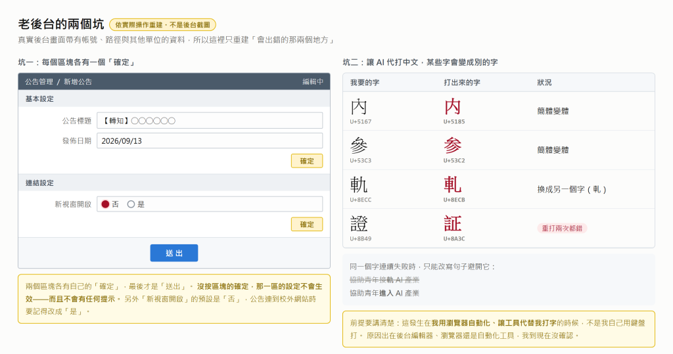Select the 否 radio button

pyautogui.click(x=105, y=204)
